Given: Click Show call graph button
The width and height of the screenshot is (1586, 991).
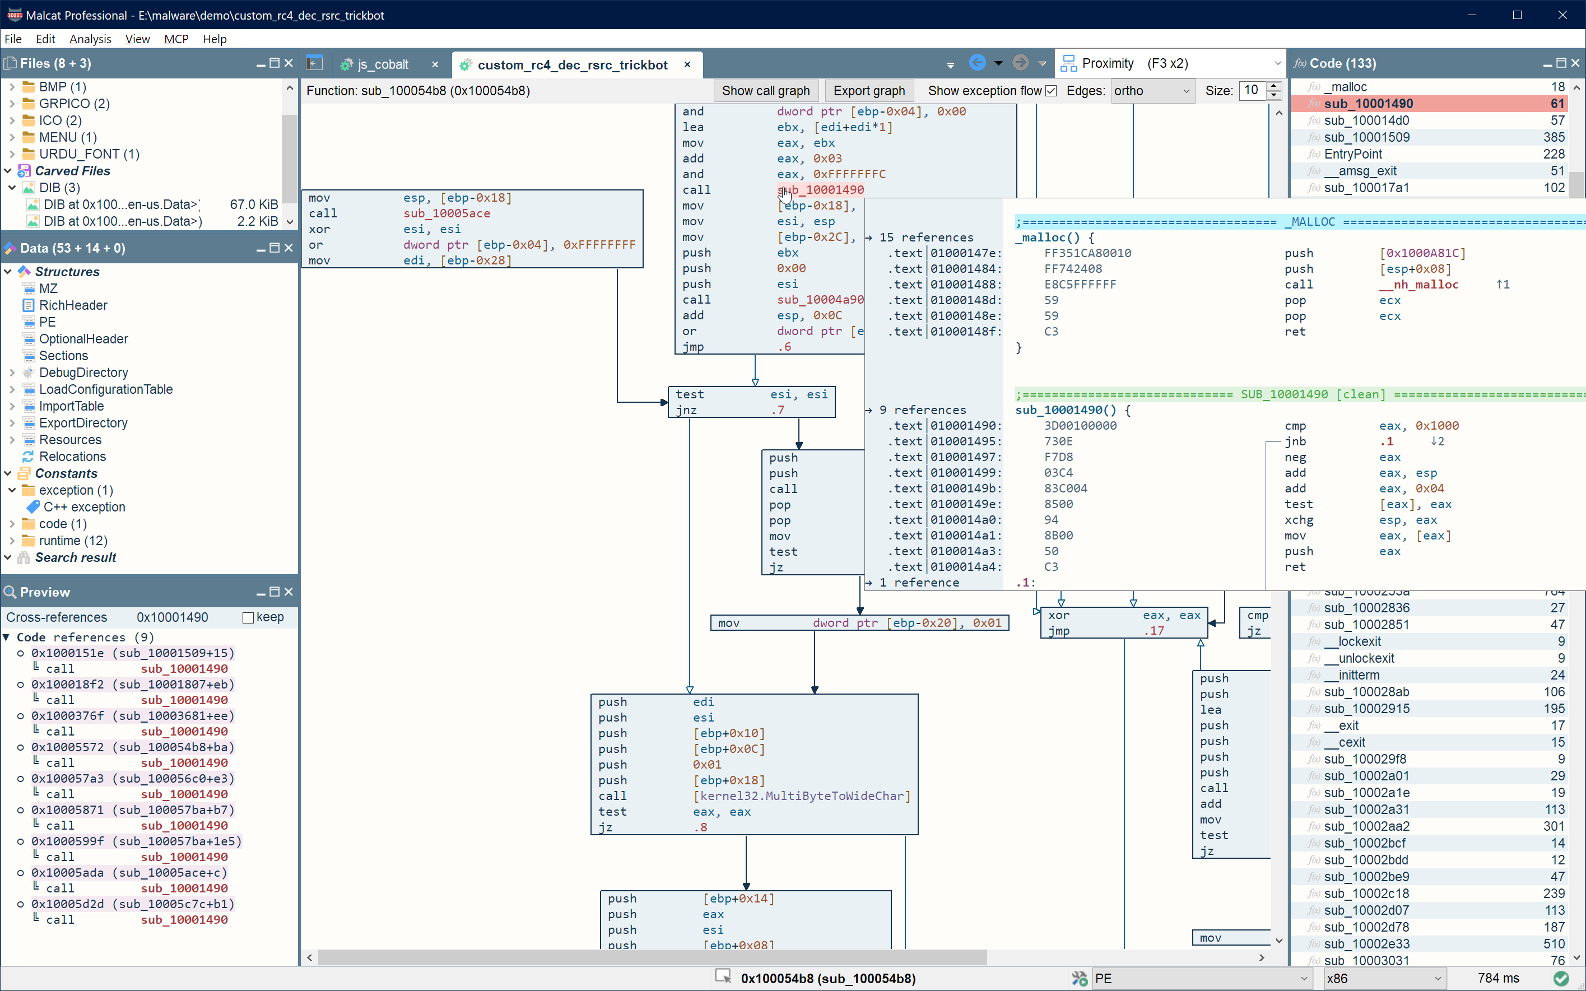Looking at the screenshot, I should [x=765, y=90].
